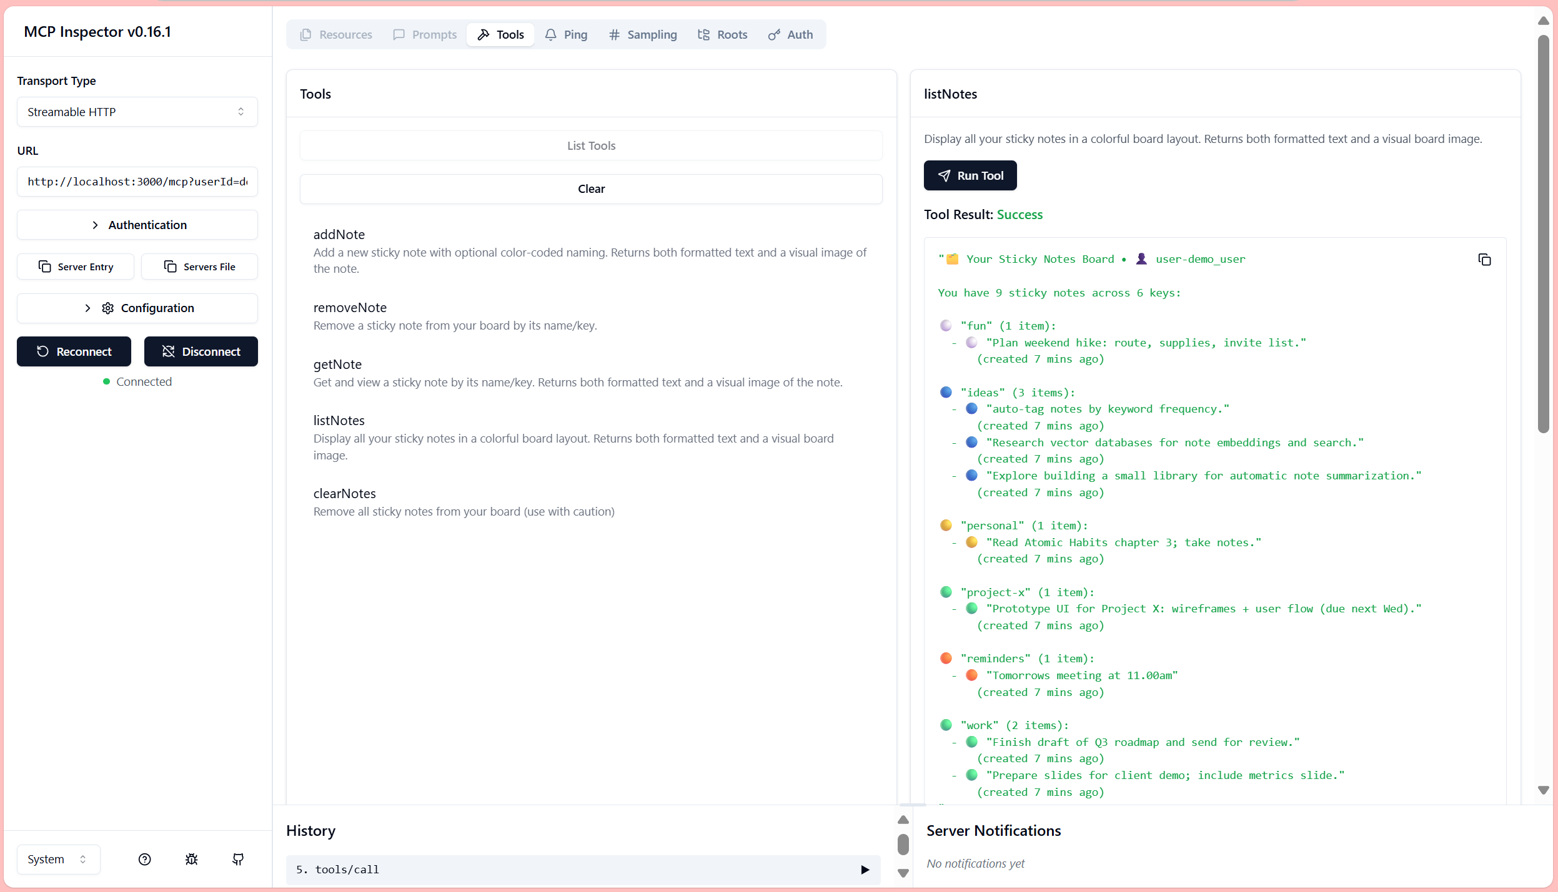Open the Ping tab
The width and height of the screenshot is (1558, 892).
coord(566,34)
